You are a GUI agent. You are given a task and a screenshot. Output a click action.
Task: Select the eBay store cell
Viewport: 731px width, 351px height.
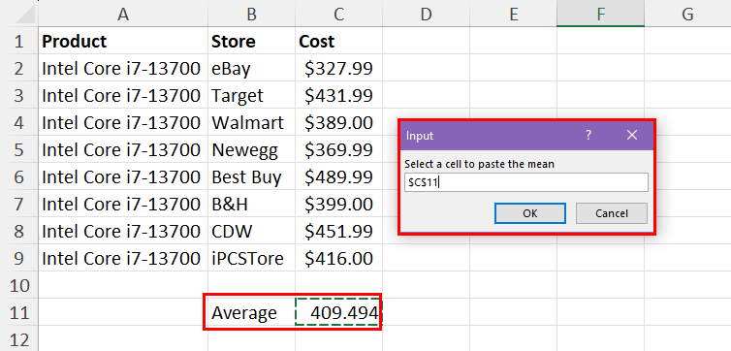251,68
